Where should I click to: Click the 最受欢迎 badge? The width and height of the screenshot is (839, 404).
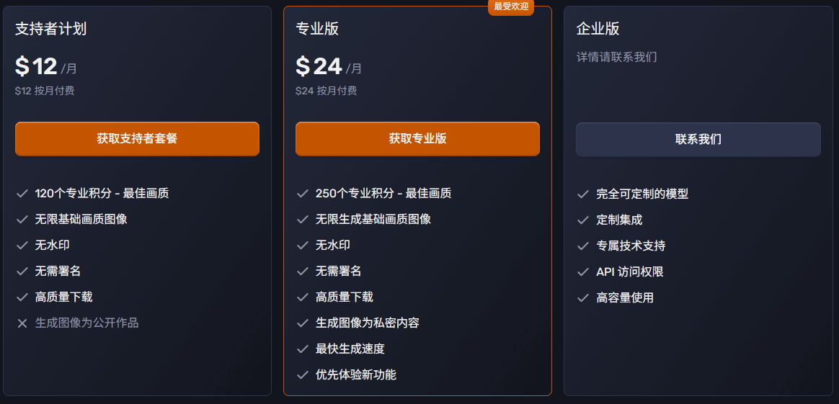coord(511,6)
